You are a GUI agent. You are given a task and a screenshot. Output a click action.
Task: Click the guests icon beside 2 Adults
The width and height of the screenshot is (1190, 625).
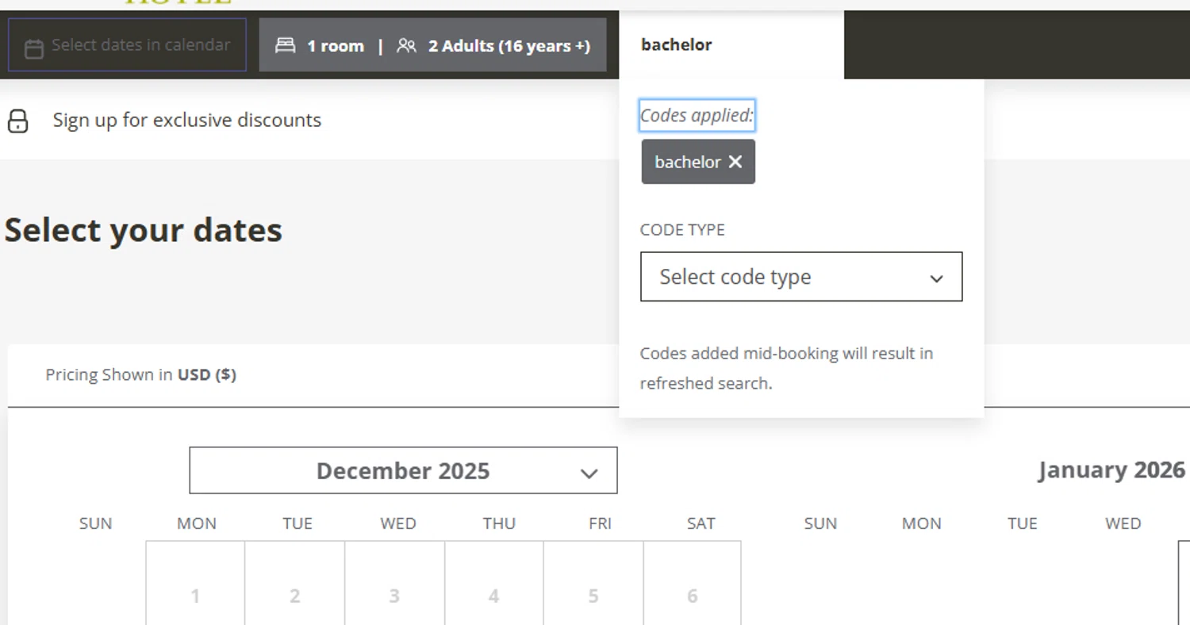tap(406, 45)
